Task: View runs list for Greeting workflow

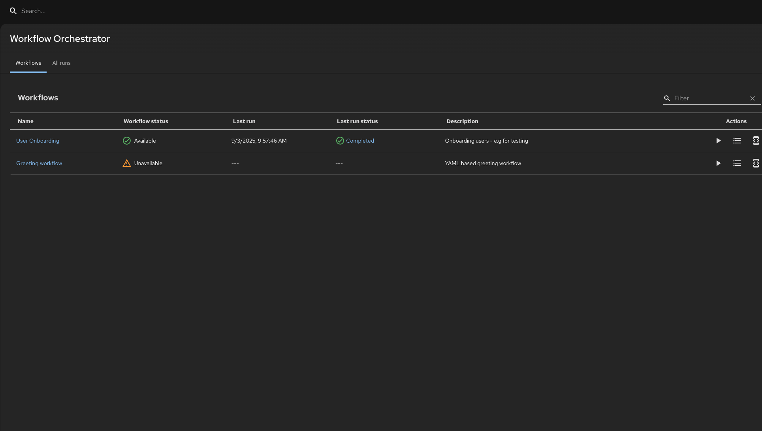Action: tap(737, 163)
